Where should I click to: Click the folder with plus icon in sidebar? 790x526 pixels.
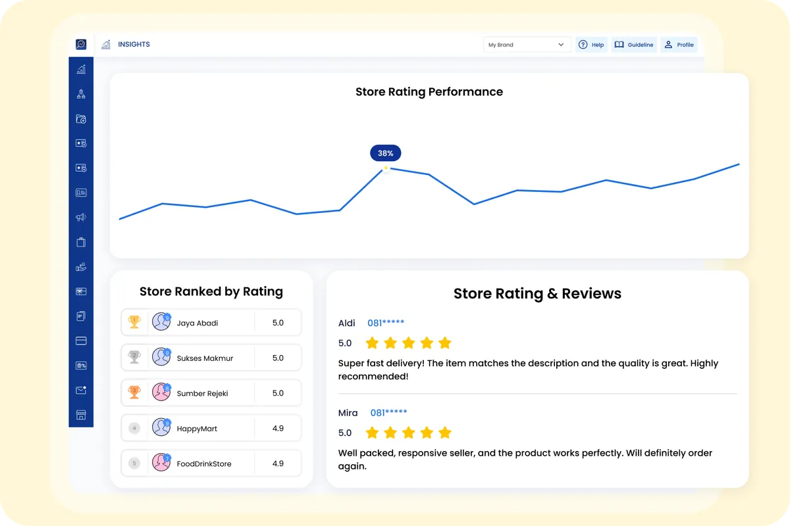pos(81,119)
